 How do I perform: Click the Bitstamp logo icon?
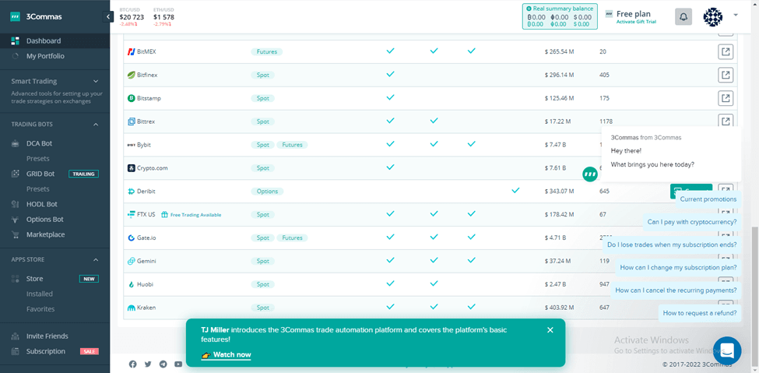point(131,98)
